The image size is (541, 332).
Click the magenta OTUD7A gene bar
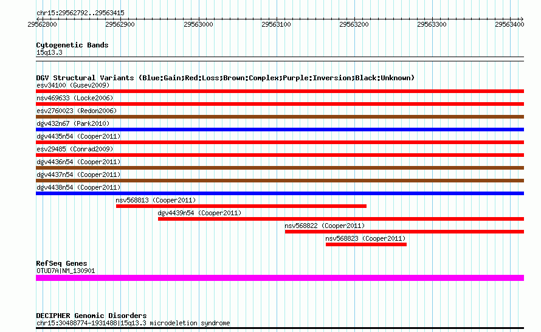pyautogui.click(x=280, y=278)
